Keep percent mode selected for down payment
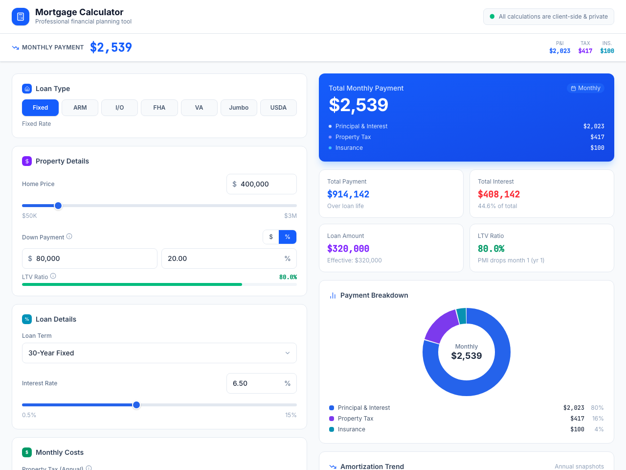The image size is (626, 470). click(x=287, y=236)
